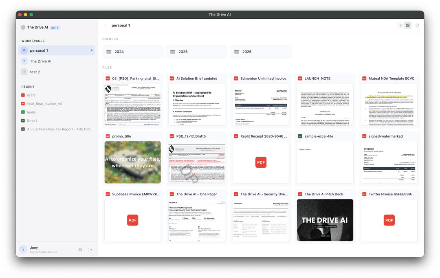This screenshot has height=278, width=440.
Task: Open PSD_12-17_Draft5 thumbnail
Action: pos(197,162)
